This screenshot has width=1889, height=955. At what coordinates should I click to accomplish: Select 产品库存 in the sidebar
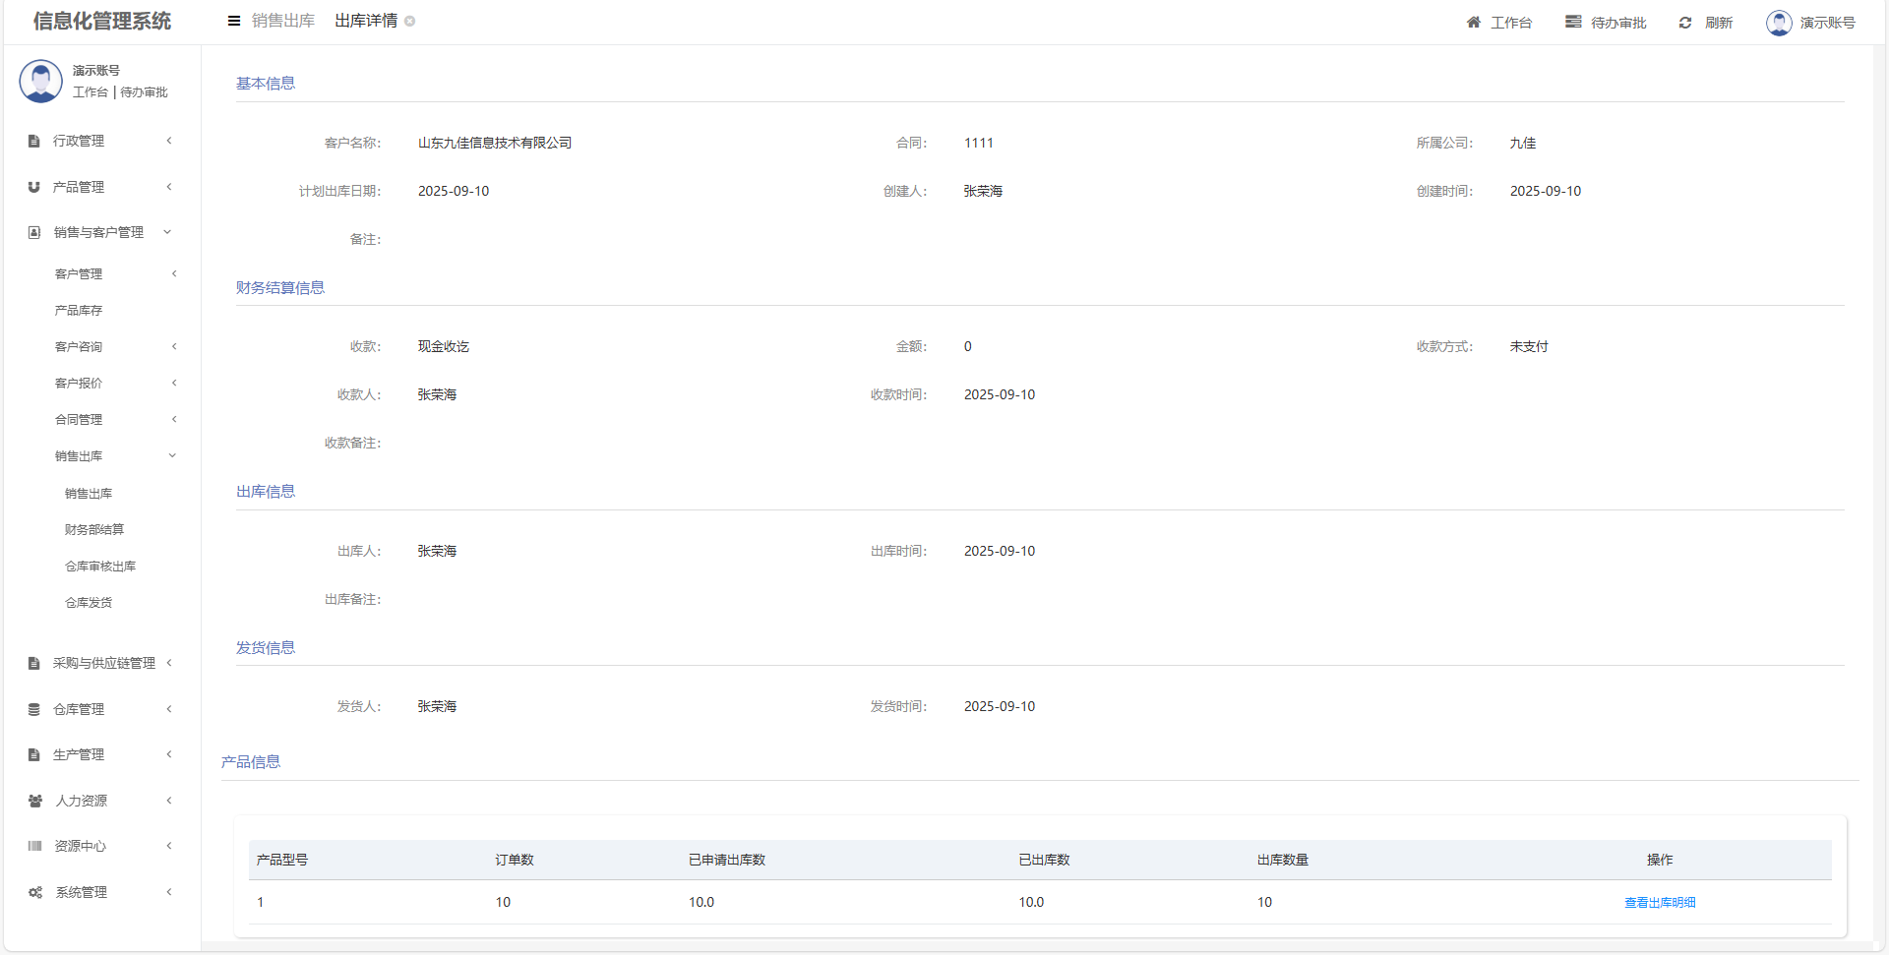click(79, 310)
